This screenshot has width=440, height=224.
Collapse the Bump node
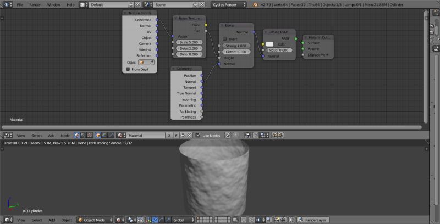tap(222, 25)
